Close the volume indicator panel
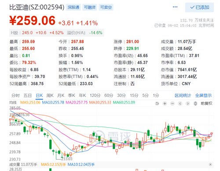This screenshot has width=220, height=171. tap(210, 164)
